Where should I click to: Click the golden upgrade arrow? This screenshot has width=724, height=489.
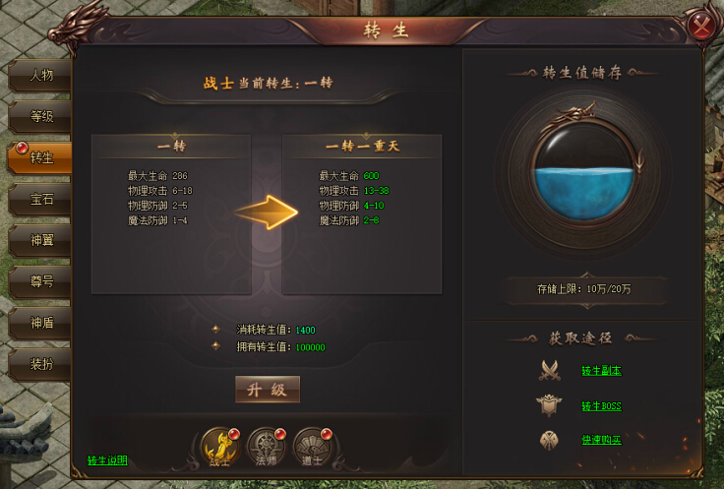click(267, 212)
